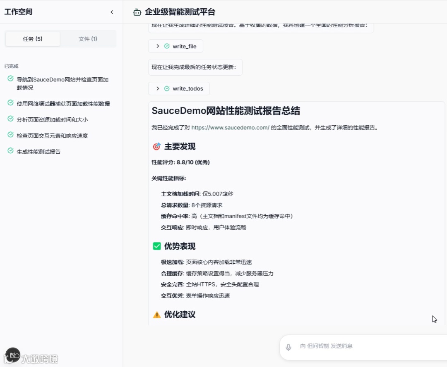447x367 pixels.
Task: Click the heading SauceDemo网站性能测试报告总结
Action: pyautogui.click(x=226, y=111)
